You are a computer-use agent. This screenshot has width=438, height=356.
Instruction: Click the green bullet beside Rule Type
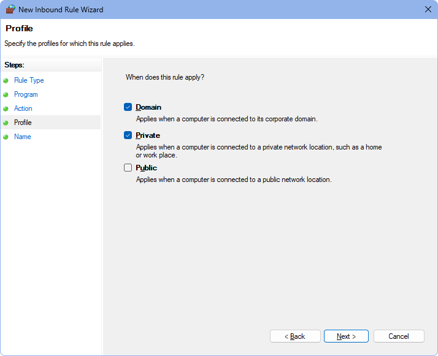point(6,80)
